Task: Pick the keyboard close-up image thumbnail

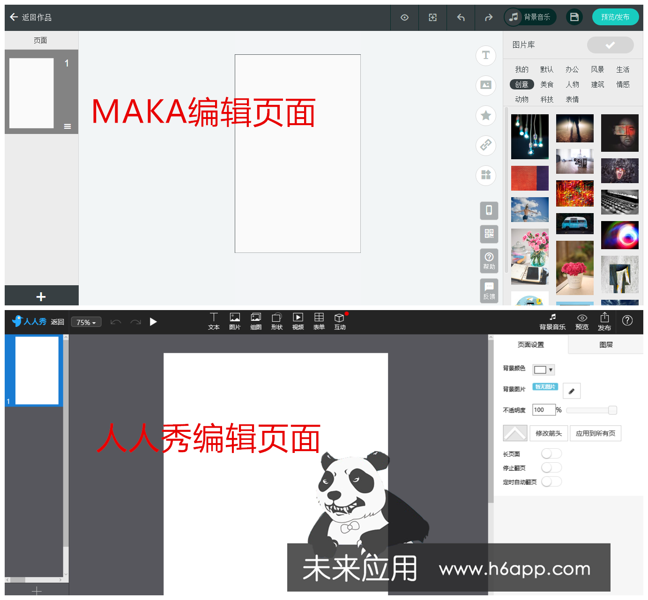Action: (x=619, y=202)
